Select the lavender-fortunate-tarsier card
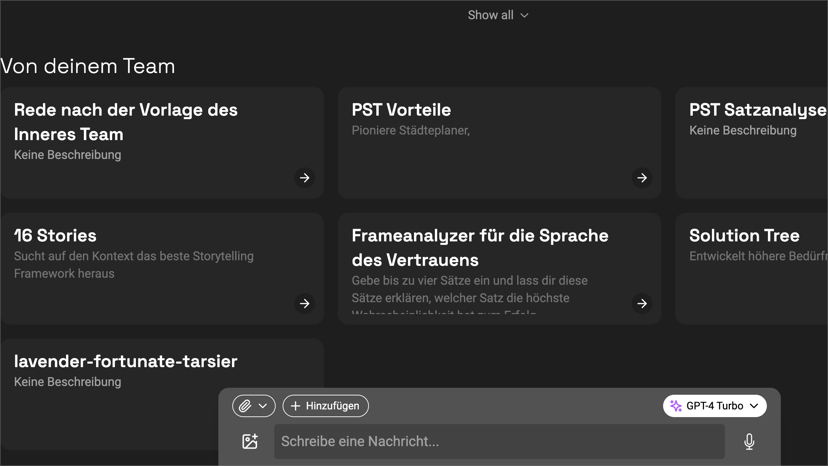828x466 pixels. click(x=126, y=361)
